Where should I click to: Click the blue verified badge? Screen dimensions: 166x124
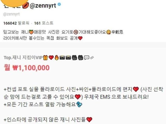click(59, 4)
